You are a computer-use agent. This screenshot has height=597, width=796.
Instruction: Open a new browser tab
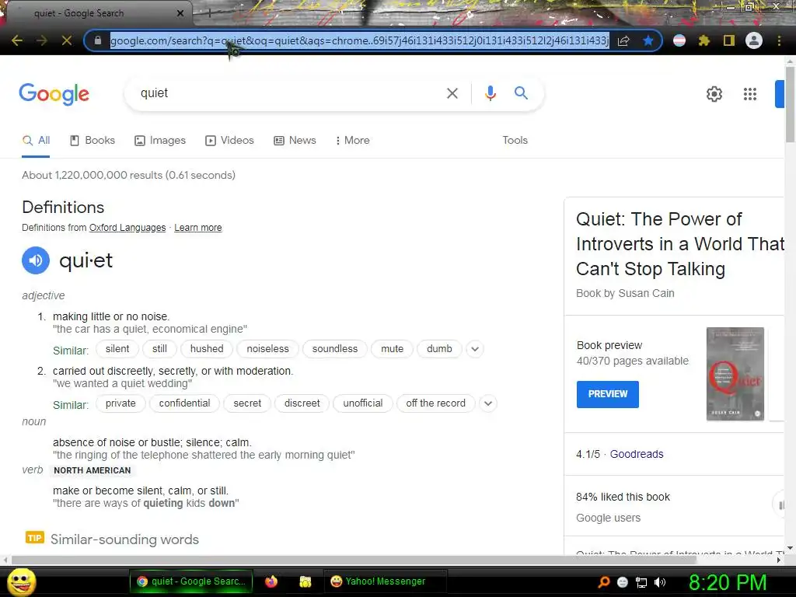tap(209, 14)
